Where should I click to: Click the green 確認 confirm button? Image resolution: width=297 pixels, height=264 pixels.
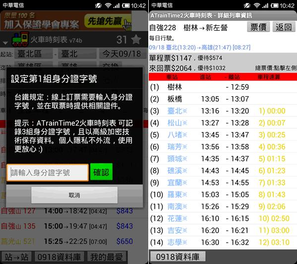click(101, 172)
